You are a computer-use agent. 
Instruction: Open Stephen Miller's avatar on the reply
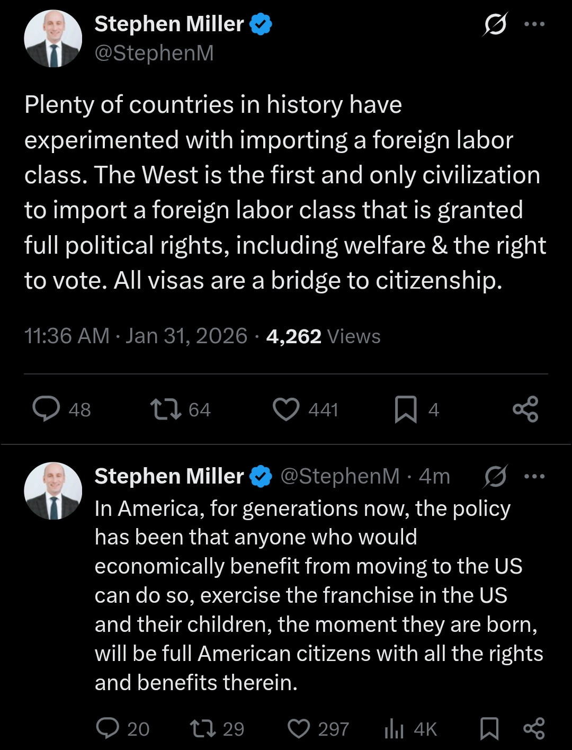[x=53, y=490]
